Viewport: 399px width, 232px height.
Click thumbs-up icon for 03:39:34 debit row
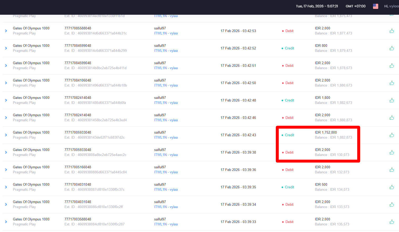point(391,204)
